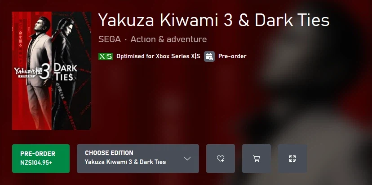
Task: Click the shopping cart icon
Action: point(257,159)
